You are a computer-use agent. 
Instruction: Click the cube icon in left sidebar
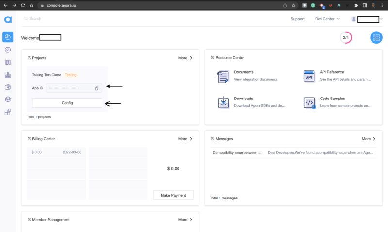pos(8,99)
